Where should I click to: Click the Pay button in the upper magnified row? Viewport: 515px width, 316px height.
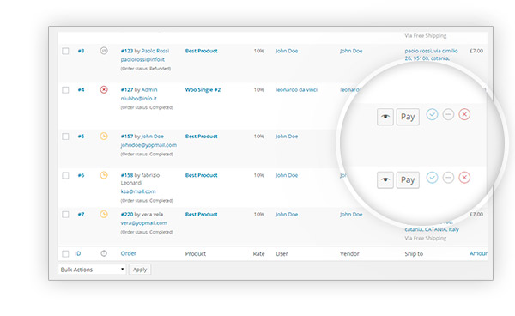[408, 117]
